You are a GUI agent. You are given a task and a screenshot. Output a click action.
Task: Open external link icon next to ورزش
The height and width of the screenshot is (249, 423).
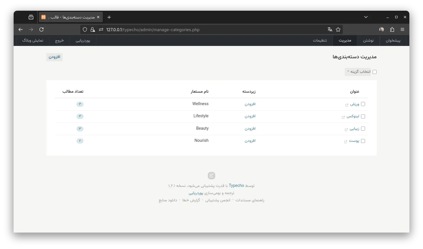point(347,105)
